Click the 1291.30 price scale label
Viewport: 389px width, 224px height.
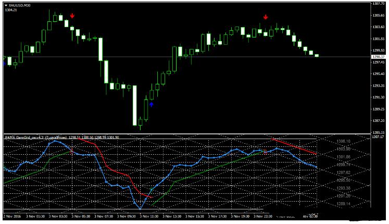click(x=379, y=97)
